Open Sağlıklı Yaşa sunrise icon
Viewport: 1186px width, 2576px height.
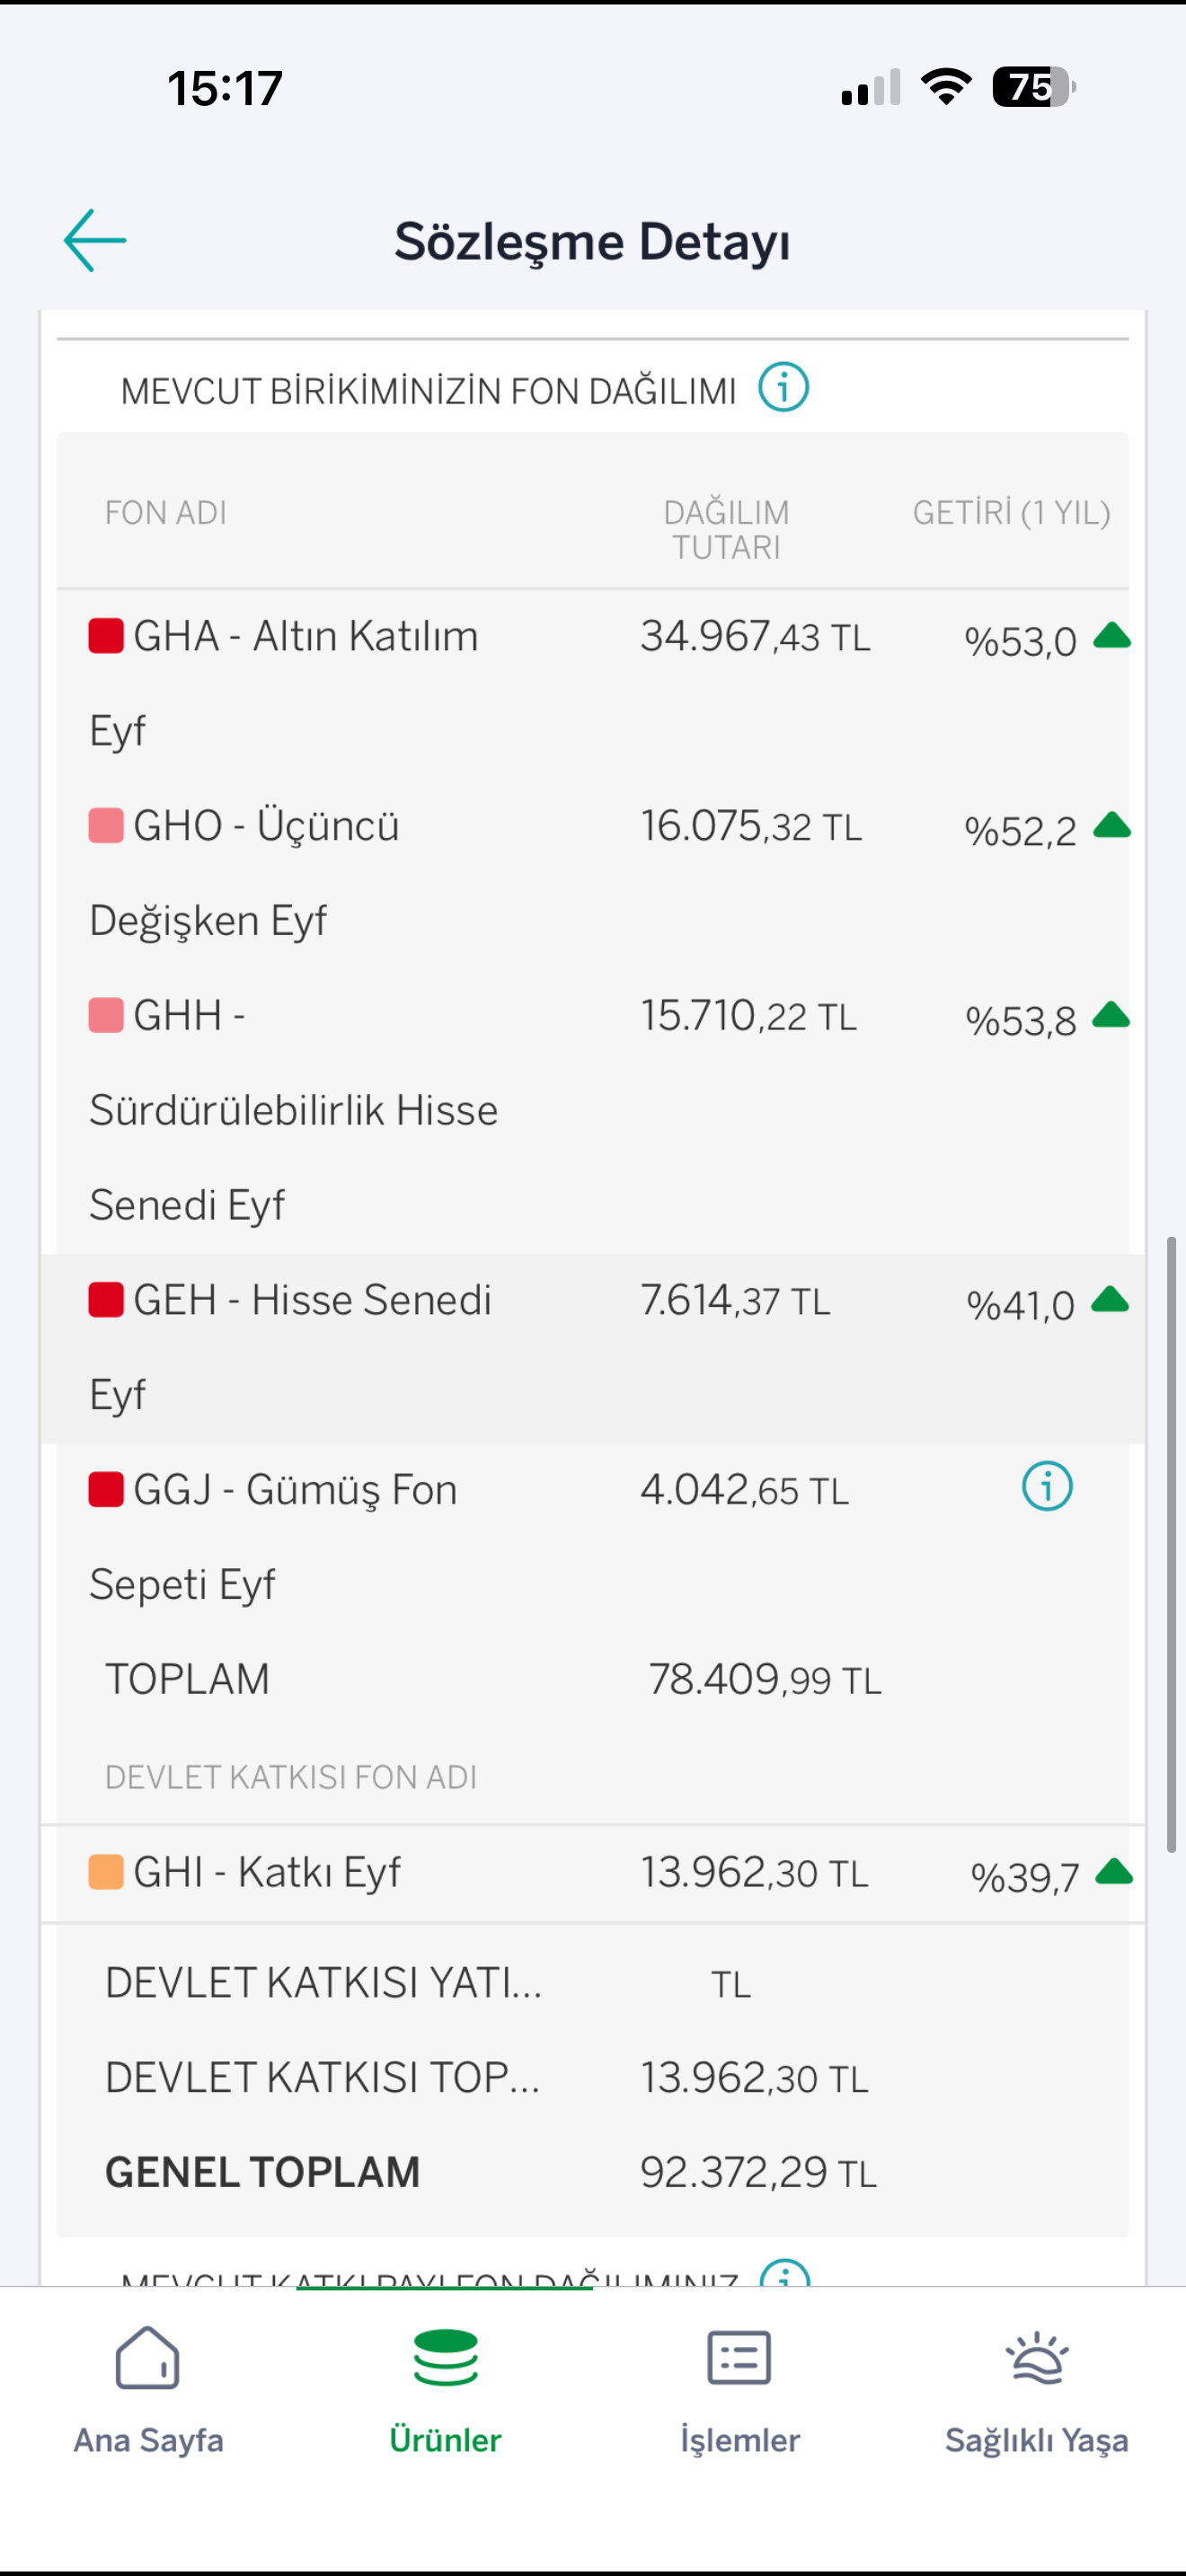(1037, 2358)
